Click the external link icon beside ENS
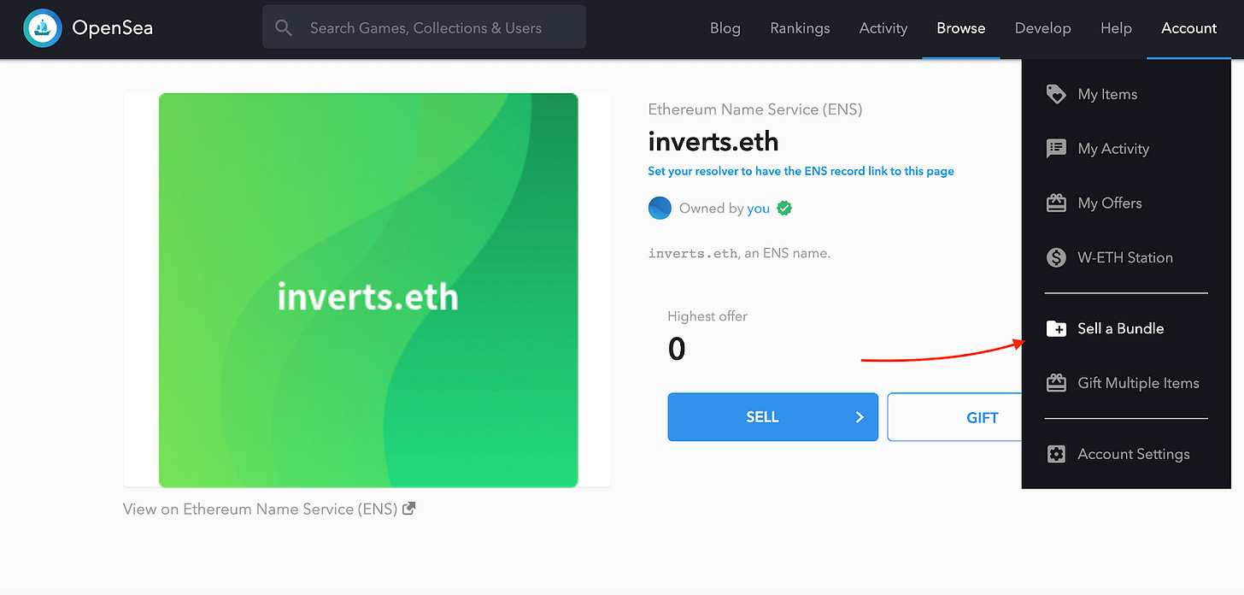 pos(409,509)
